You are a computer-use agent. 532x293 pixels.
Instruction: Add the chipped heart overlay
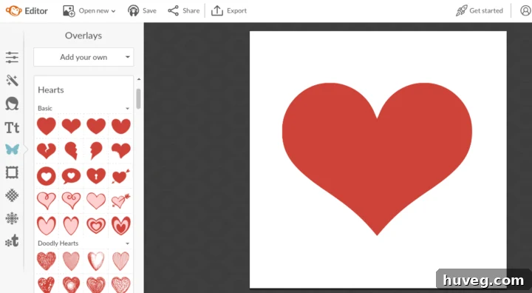tap(120, 151)
